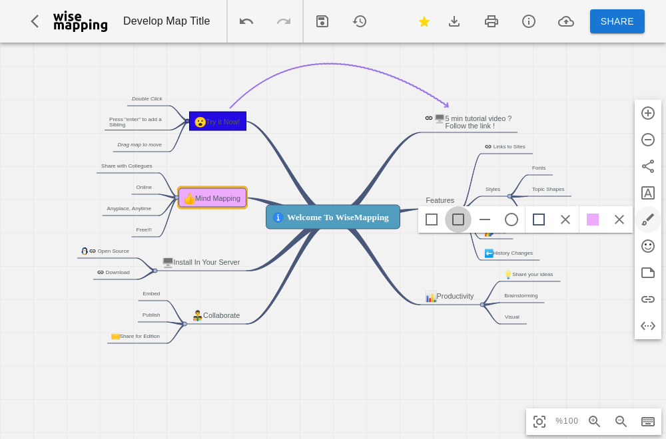Add an emoji icon to topic
666x439 pixels.
click(x=648, y=246)
